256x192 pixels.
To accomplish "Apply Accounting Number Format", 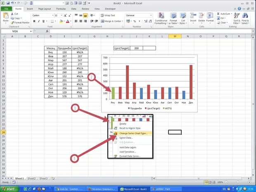I will (x=128, y=21).
